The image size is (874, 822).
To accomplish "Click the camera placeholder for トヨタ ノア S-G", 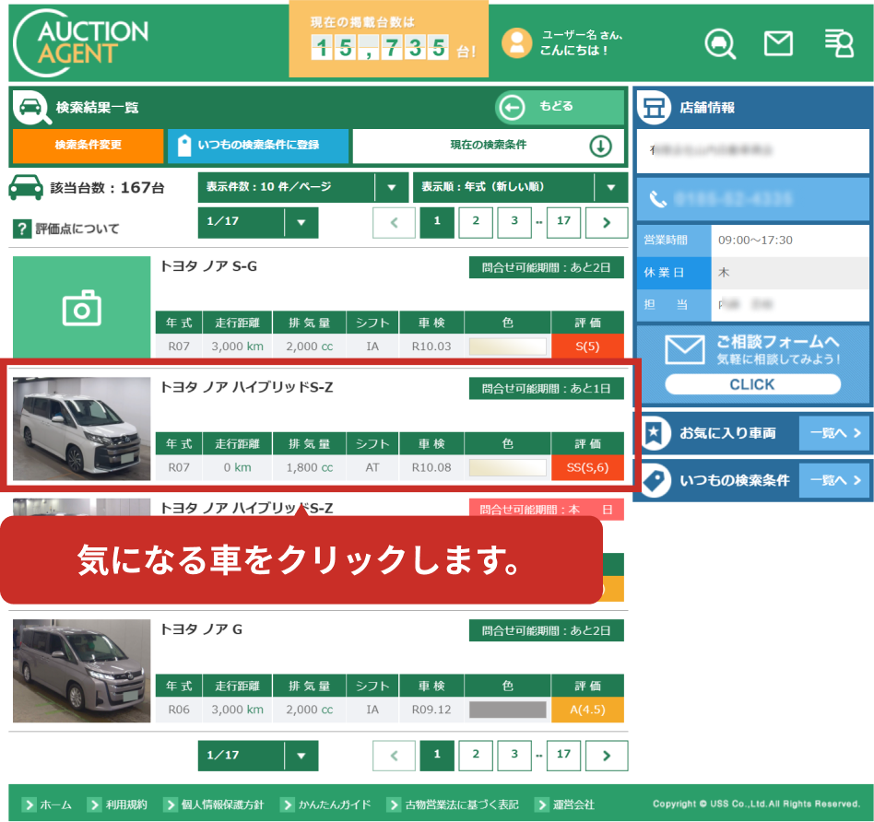I will 81,308.
